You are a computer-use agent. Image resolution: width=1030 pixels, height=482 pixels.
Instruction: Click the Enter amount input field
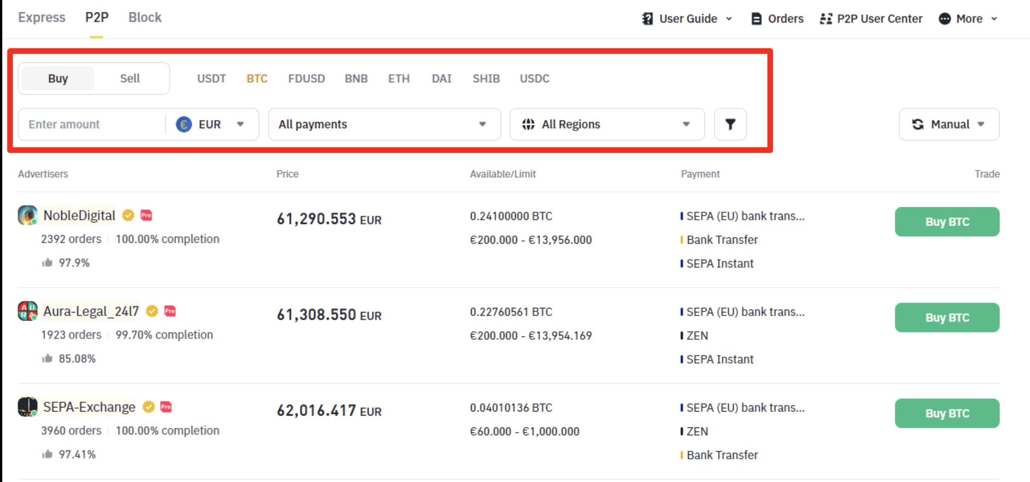click(x=91, y=124)
